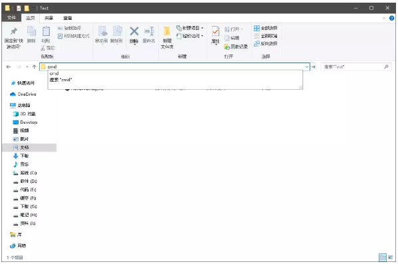The width and height of the screenshot is (398, 264).
Task: Click the search magnifier icon
Action: point(386,66)
